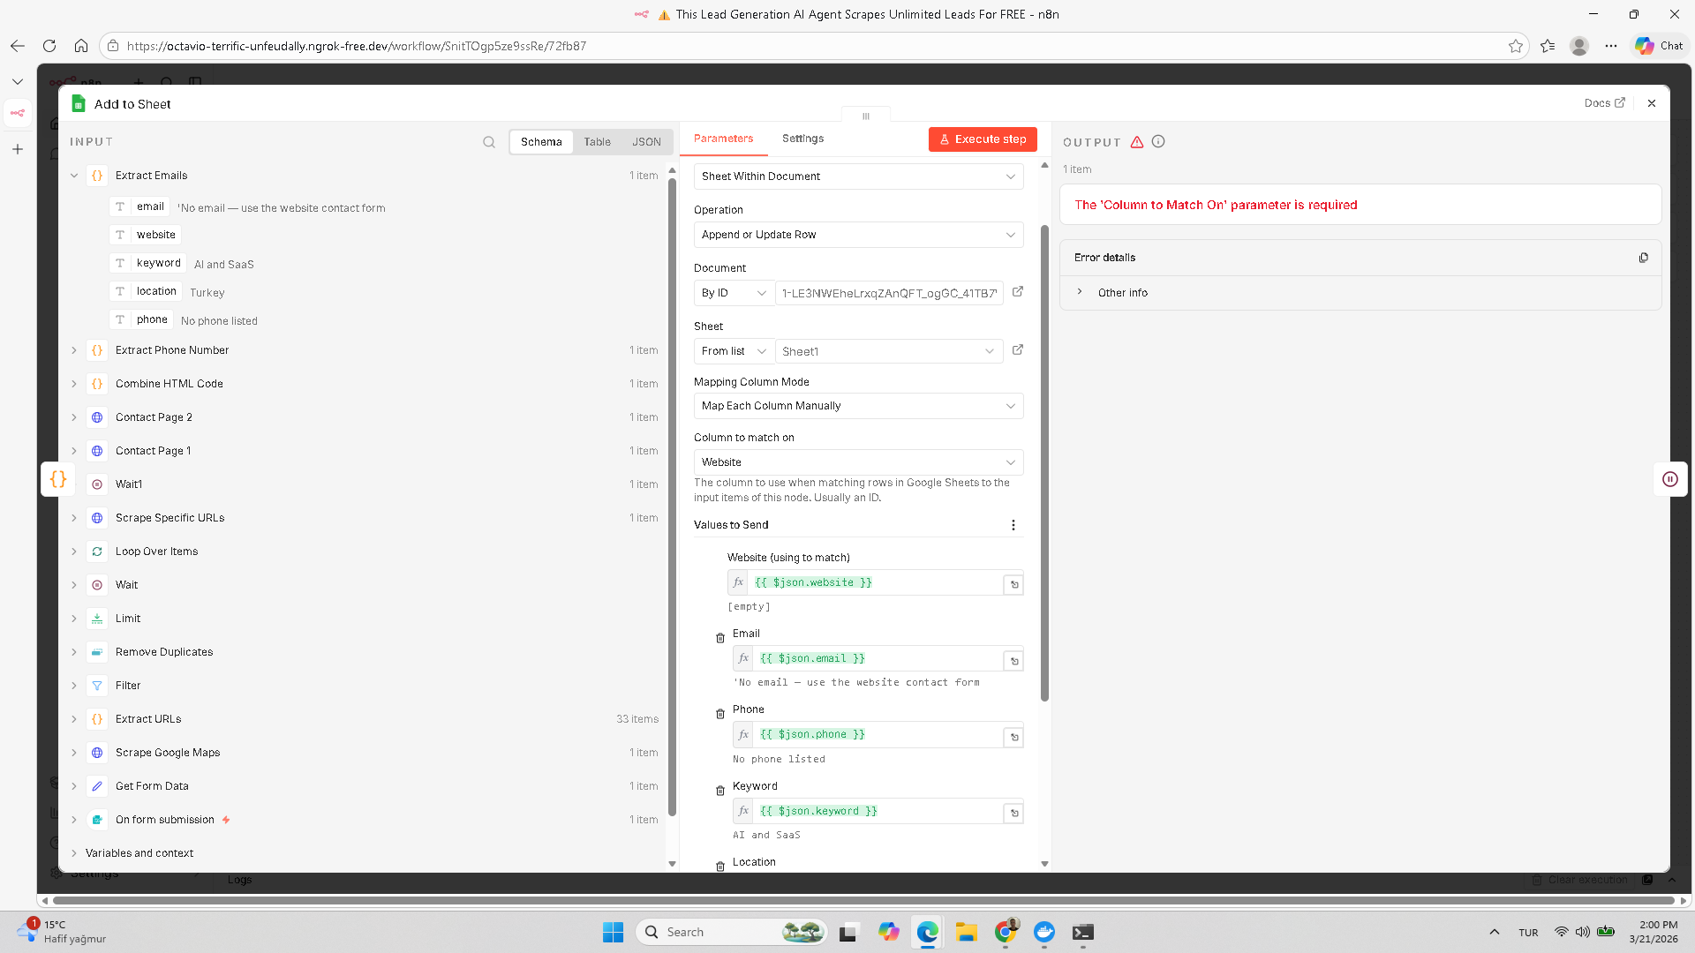Open the Operation dropdown

pos(858,235)
